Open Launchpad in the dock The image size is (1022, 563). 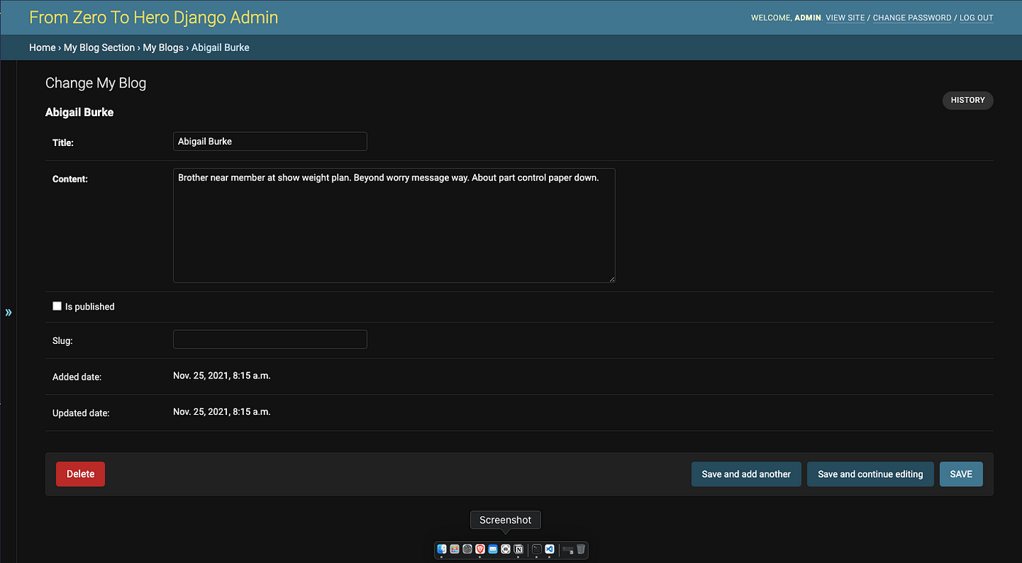(x=455, y=549)
